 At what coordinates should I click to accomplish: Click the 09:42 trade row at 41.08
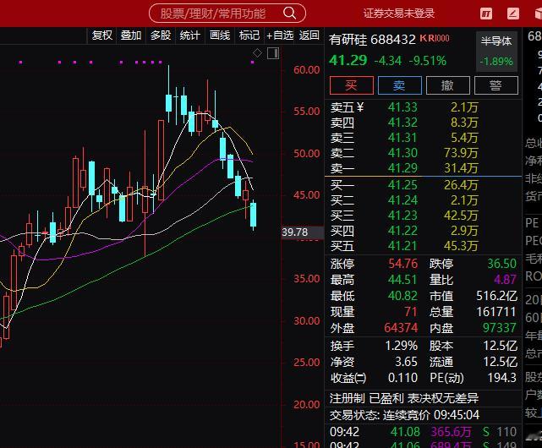click(423, 432)
